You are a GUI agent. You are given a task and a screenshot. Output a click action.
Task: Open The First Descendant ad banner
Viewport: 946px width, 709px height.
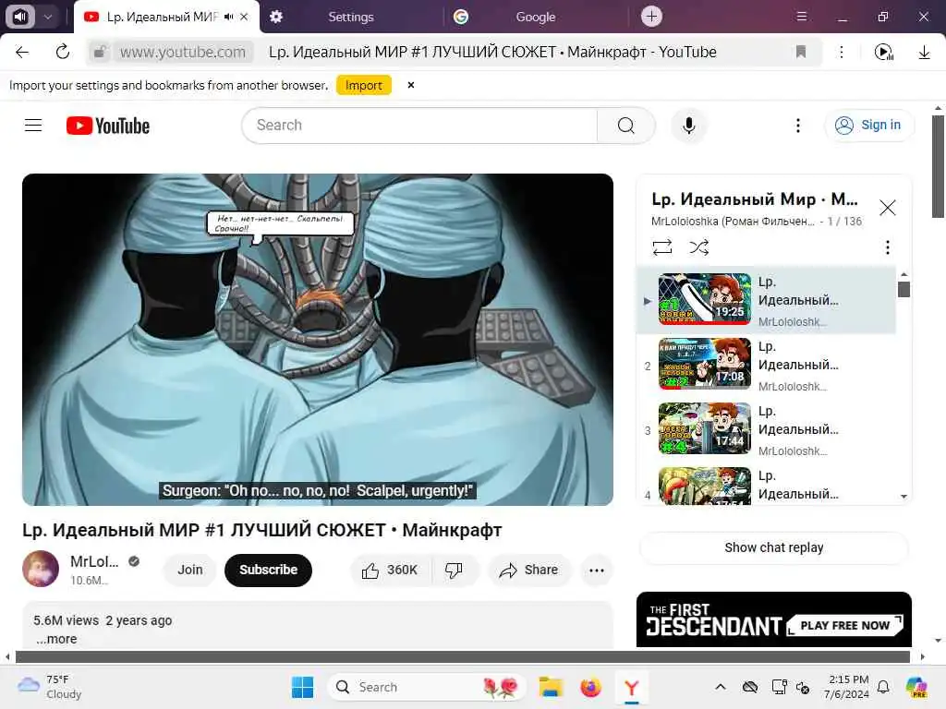tap(773, 619)
